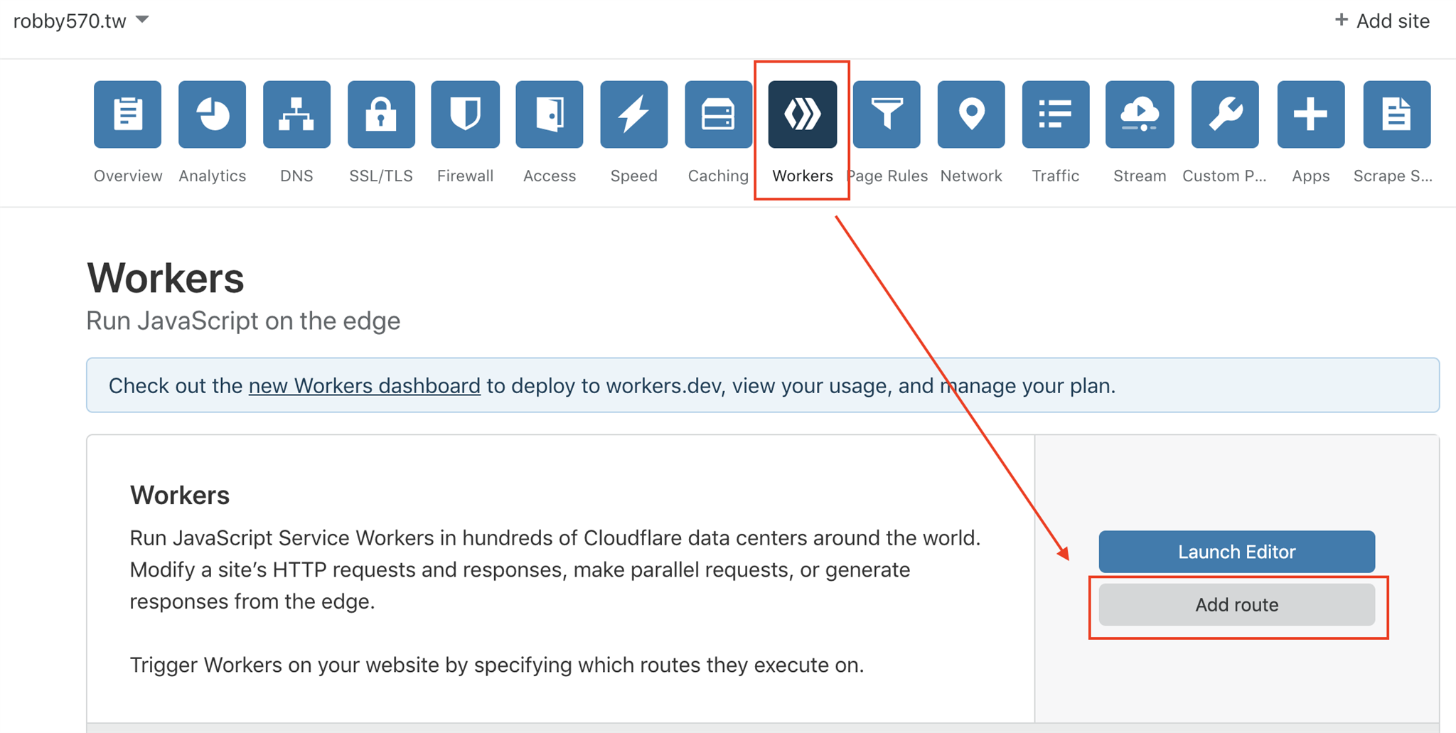Click the SSL/TLS label in the navigation
The height and width of the screenshot is (733, 1456).
(381, 176)
